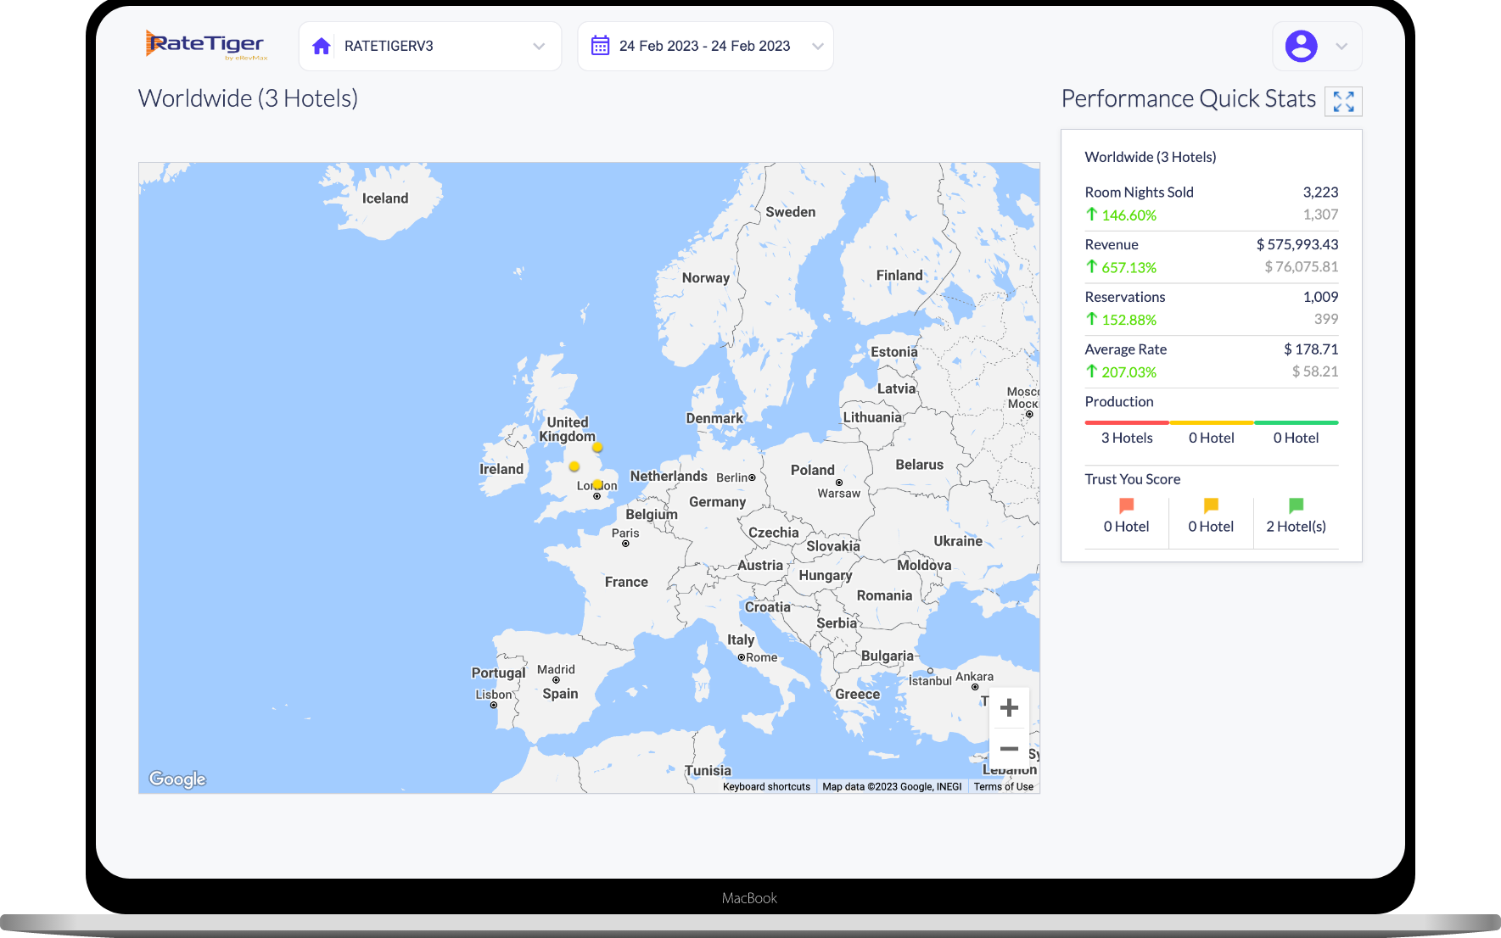Image resolution: width=1501 pixels, height=938 pixels.
Task: Click the red Production bar segment
Action: (x=1126, y=422)
